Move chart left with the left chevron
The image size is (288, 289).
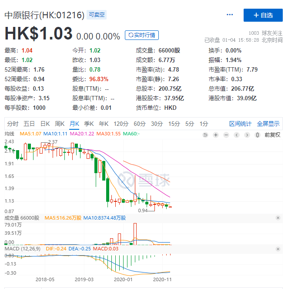[x=237, y=135]
